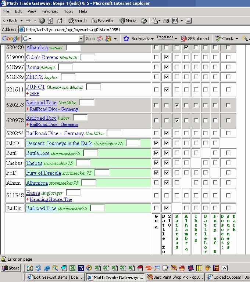Click the Google toolbar Bookmarks star

tap(126, 39)
